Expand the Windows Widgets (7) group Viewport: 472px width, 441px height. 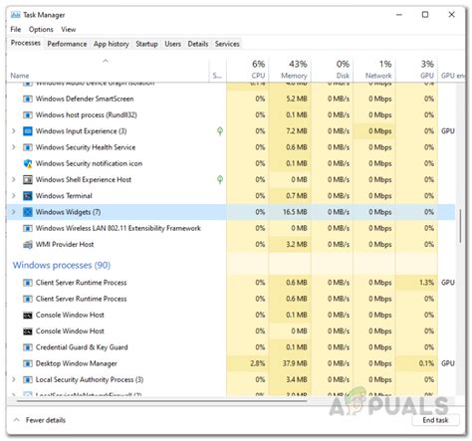point(14,212)
